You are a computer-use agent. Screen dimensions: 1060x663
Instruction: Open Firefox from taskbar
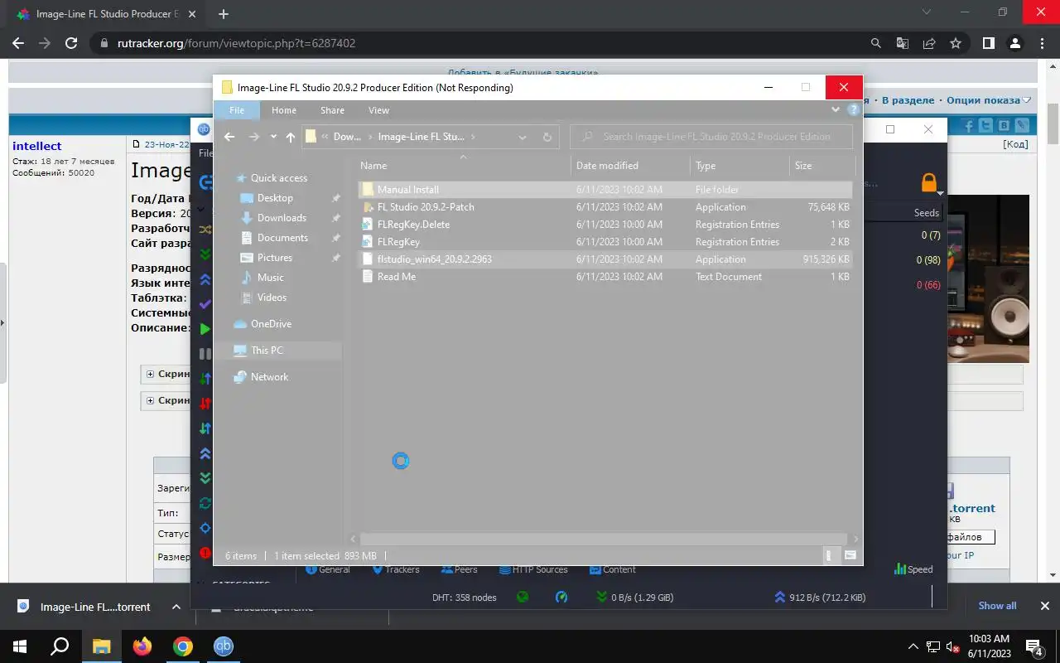click(142, 646)
